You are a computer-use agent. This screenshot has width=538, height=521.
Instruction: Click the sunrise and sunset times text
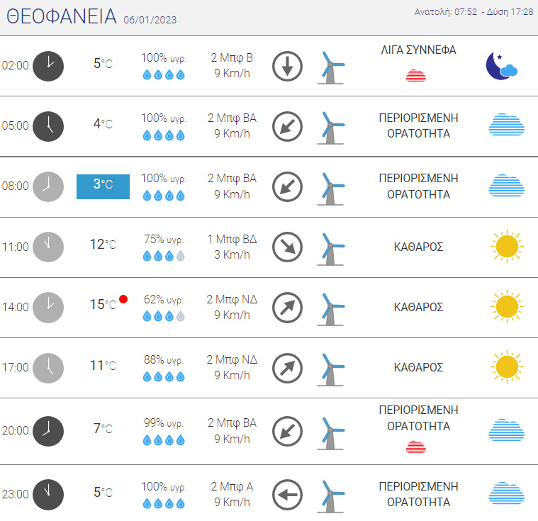[x=473, y=12]
